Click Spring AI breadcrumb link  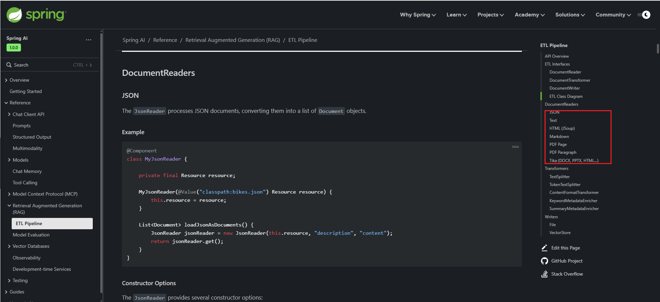(134, 40)
